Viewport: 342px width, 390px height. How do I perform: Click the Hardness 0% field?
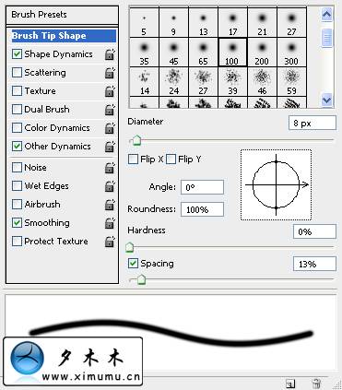point(314,231)
